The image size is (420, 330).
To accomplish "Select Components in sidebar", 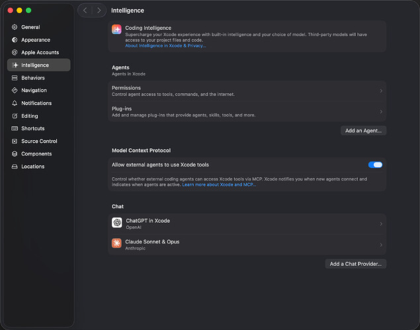I will [x=39, y=153].
